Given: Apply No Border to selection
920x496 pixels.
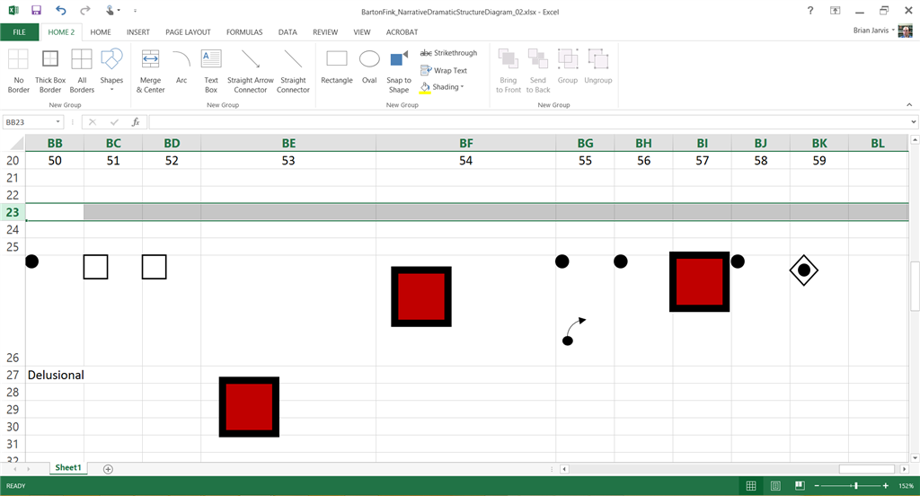Looking at the screenshot, I should coord(18,71).
